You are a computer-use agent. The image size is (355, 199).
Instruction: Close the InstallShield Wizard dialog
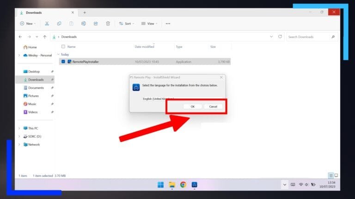tap(221, 77)
